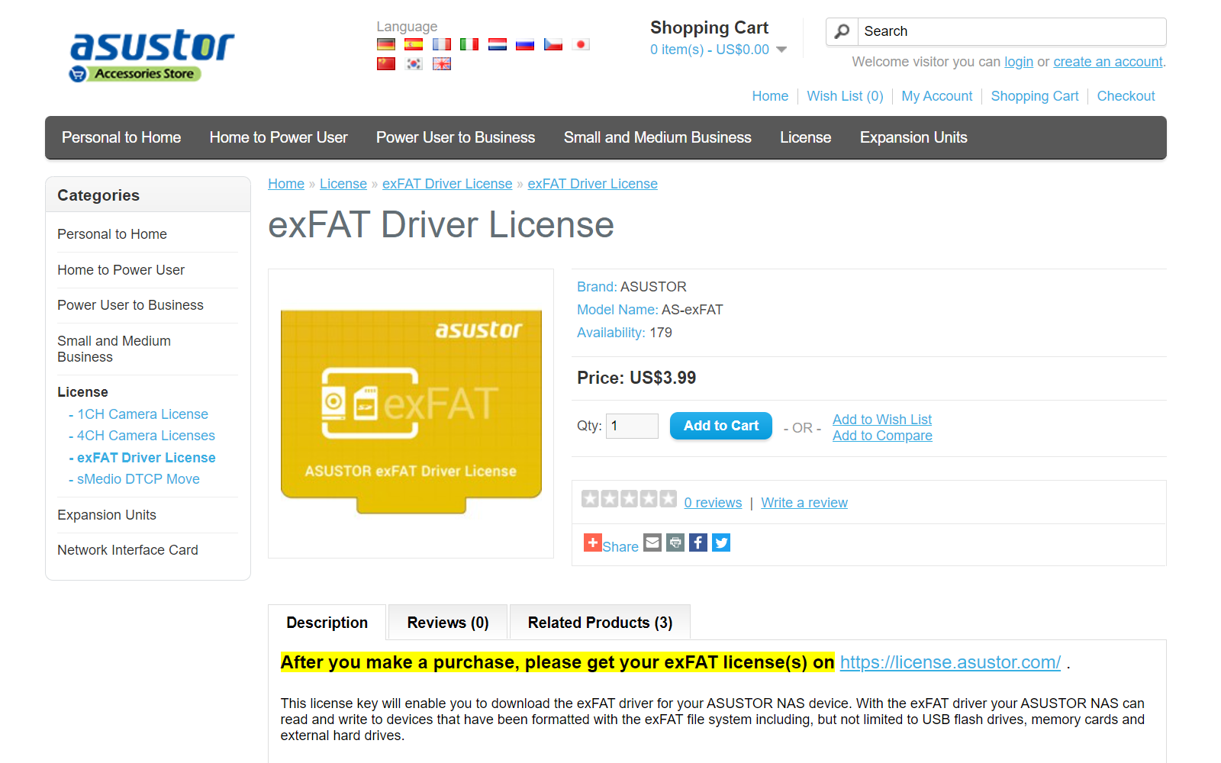Select Expansion Units in Categories sidebar

coord(107,515)
